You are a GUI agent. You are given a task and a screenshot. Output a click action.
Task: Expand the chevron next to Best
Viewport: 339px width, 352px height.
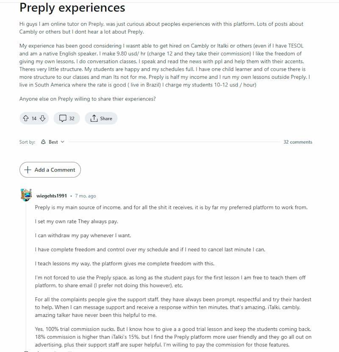(63, 142)
